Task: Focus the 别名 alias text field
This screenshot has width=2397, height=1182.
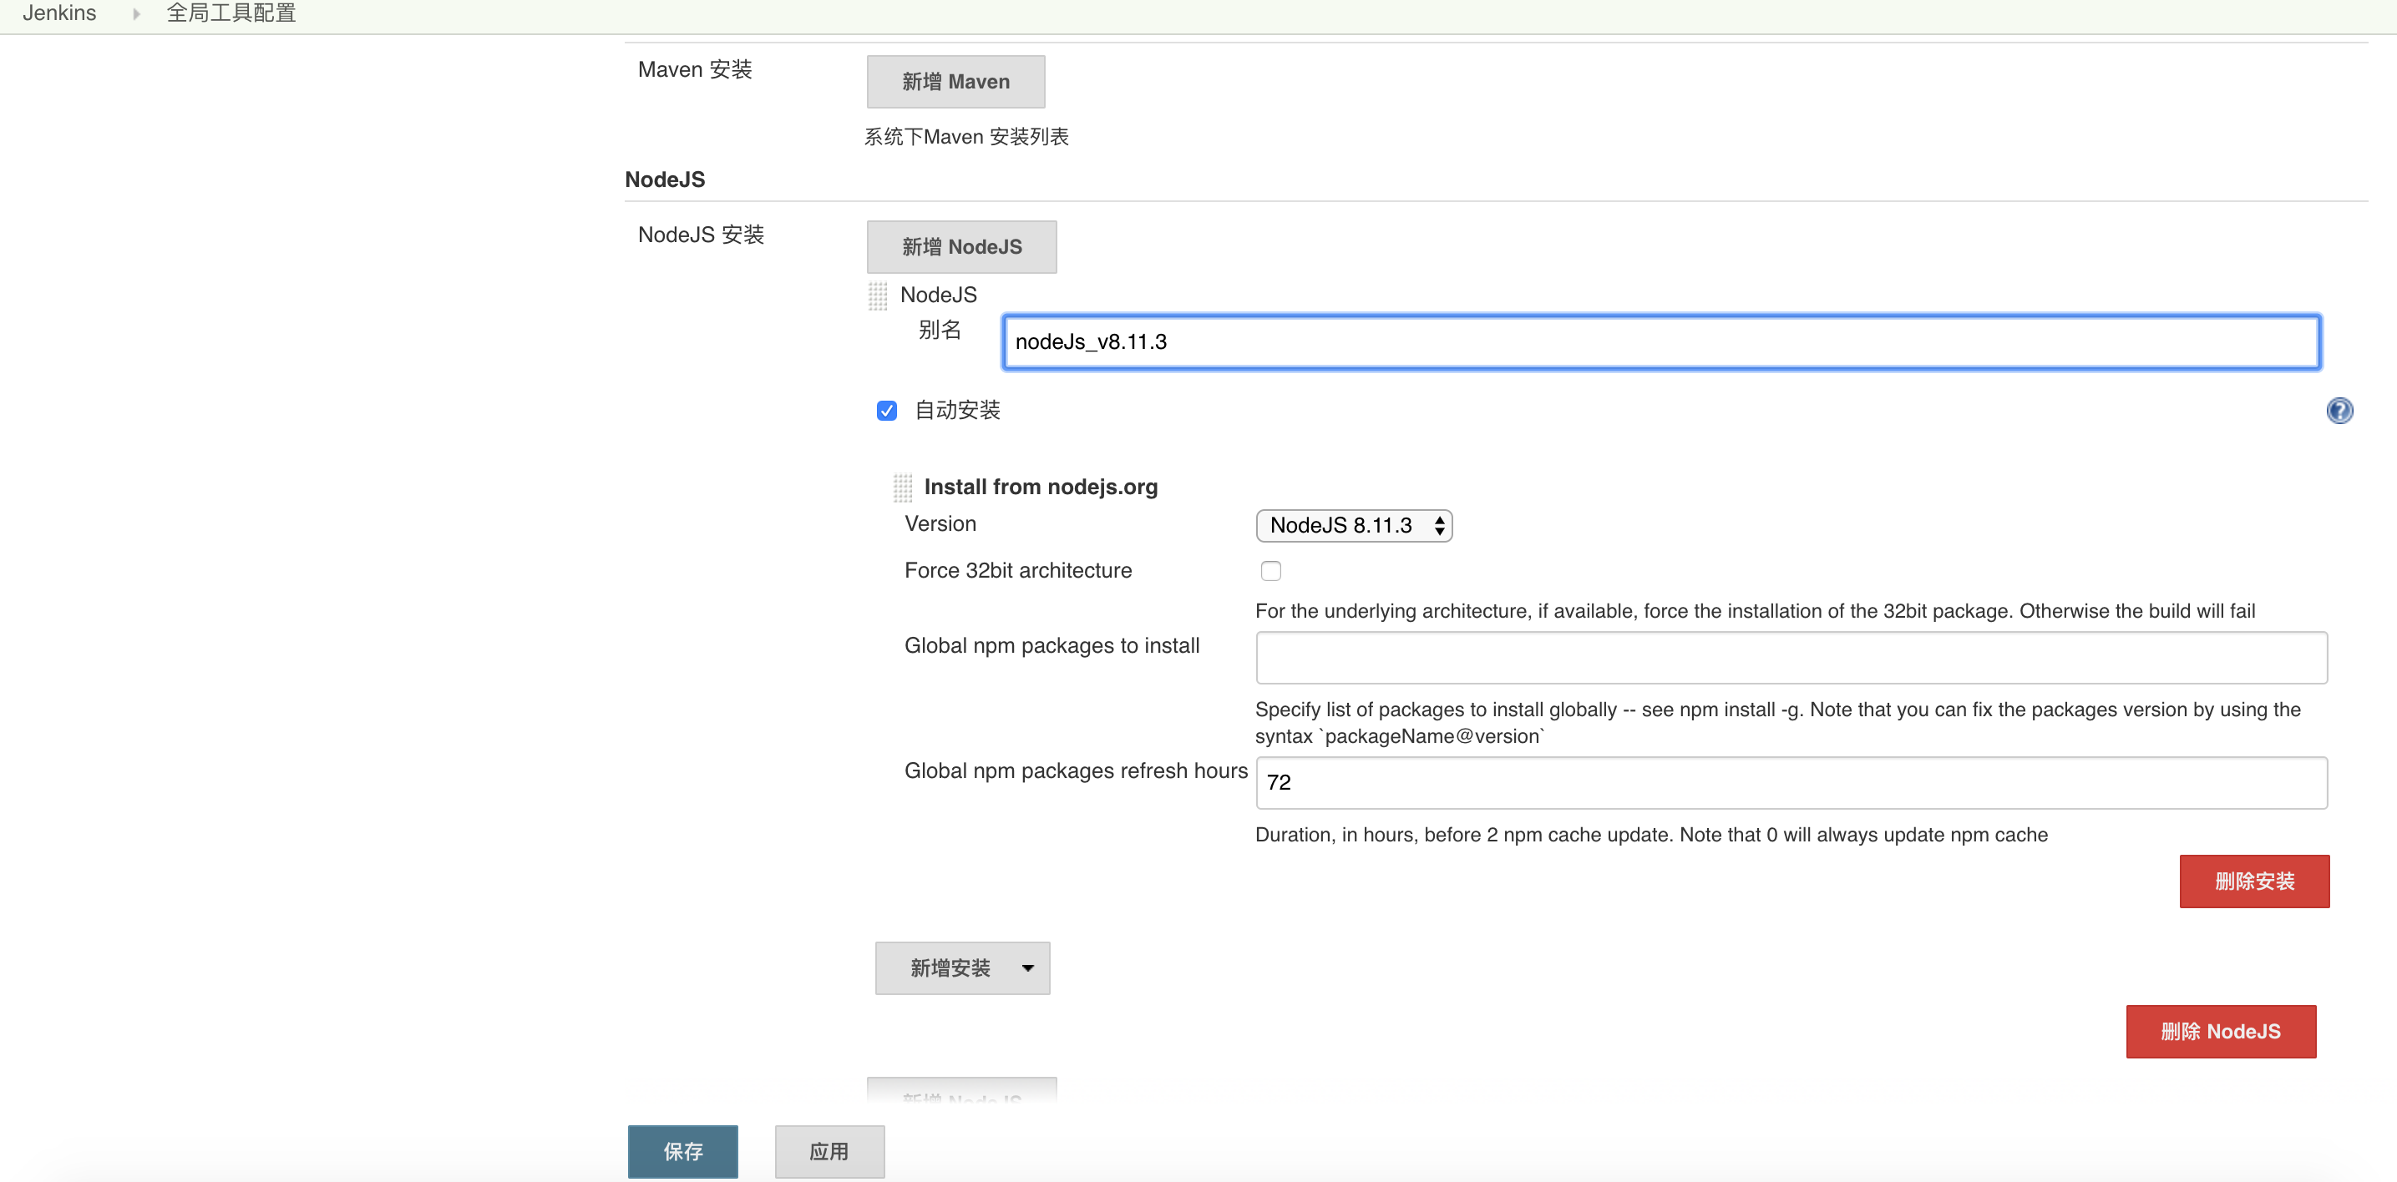Action: pyautogui.click(x=1660, y=342)
